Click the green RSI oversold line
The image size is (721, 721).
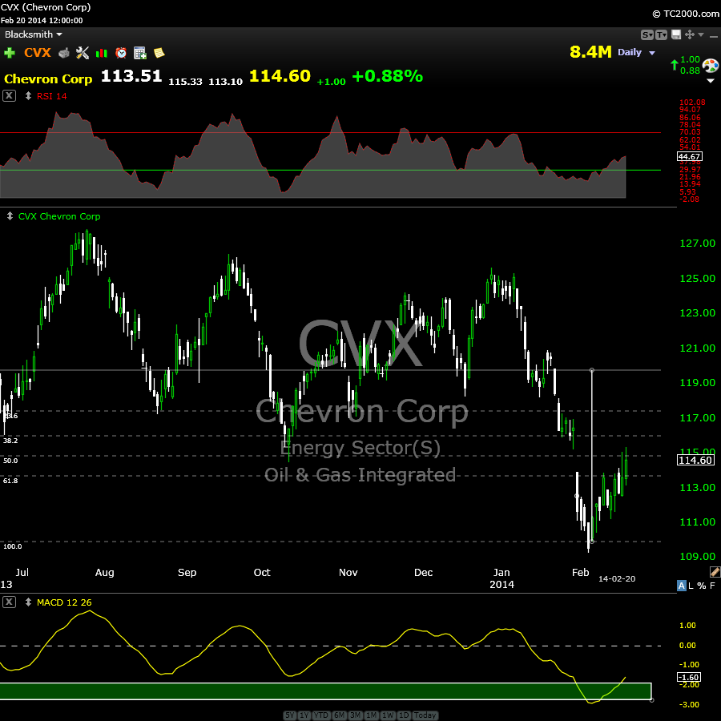(330, 170)
